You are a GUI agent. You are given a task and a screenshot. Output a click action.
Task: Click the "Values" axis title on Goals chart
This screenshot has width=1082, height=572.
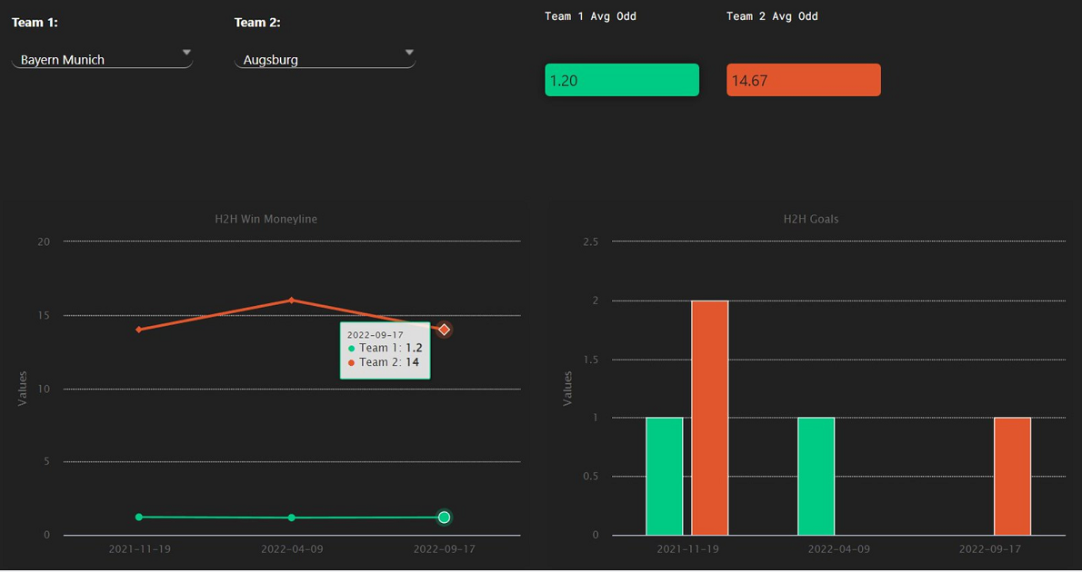coord(568,389)
